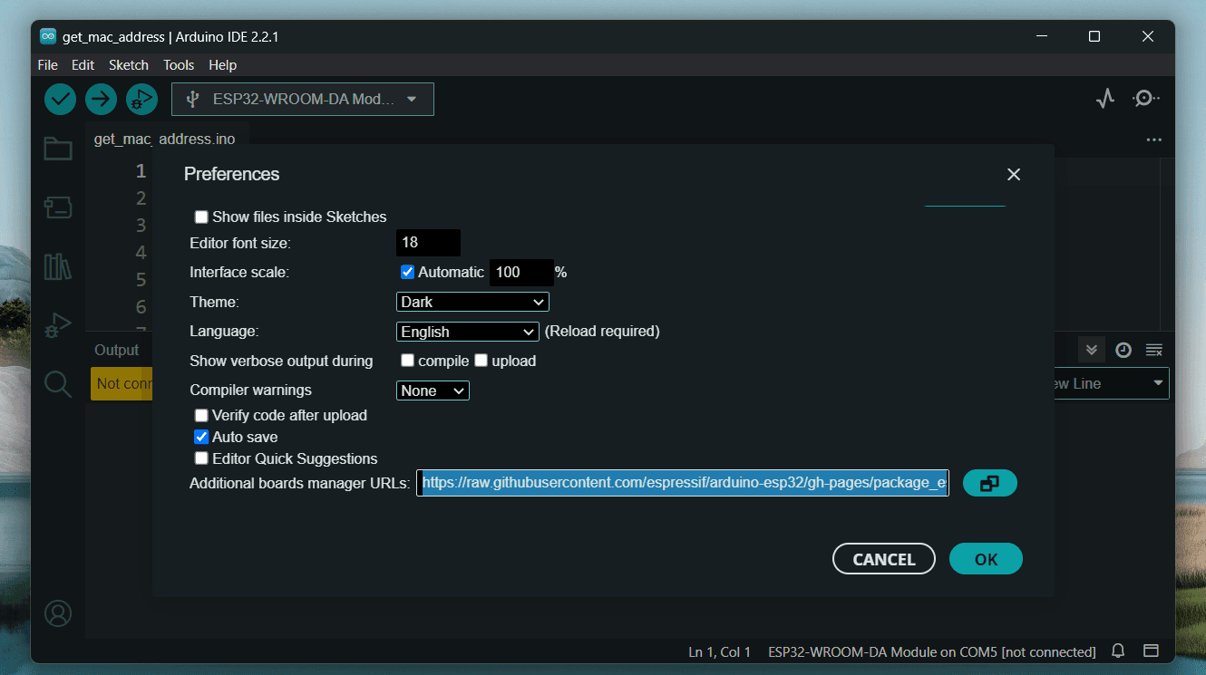Screen dimensions: 1206x675
Task: Click Ln 1, Col 1 in status bar
Action: pos(720,651)
